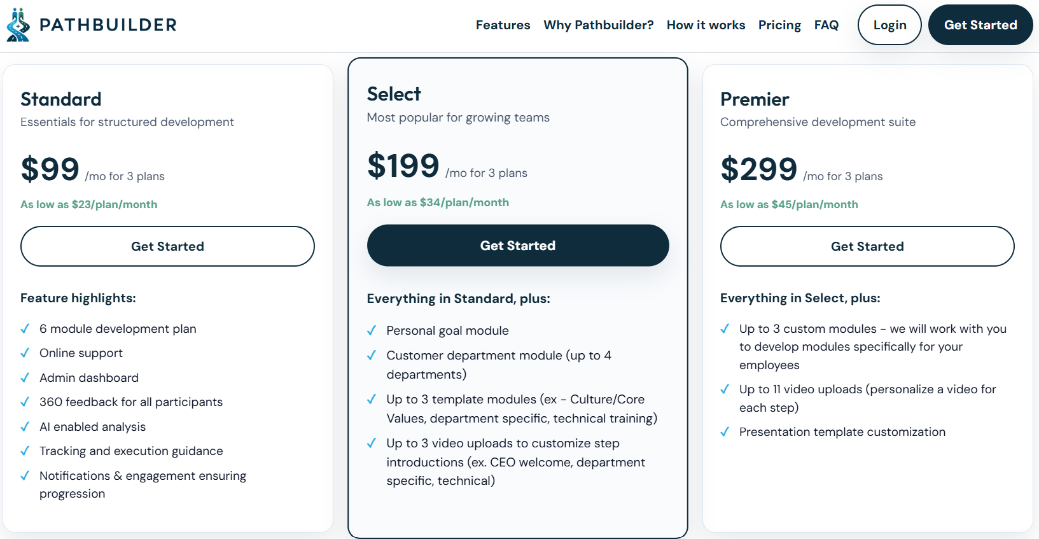Open the FAQ nav link

click(826, 25)
